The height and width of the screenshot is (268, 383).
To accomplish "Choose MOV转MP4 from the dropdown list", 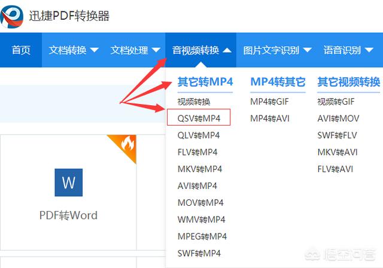I will coord(200,203).
